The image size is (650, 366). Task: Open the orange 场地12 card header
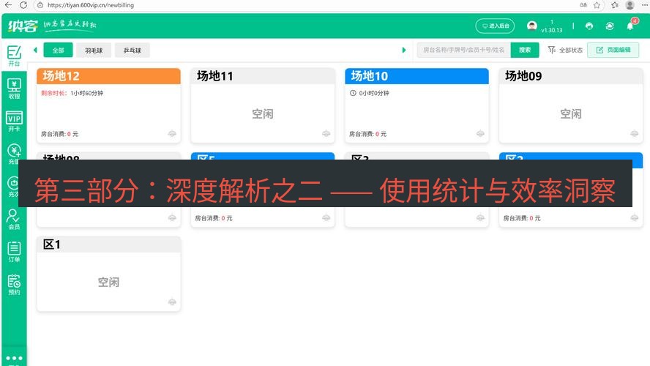(108, 76)
